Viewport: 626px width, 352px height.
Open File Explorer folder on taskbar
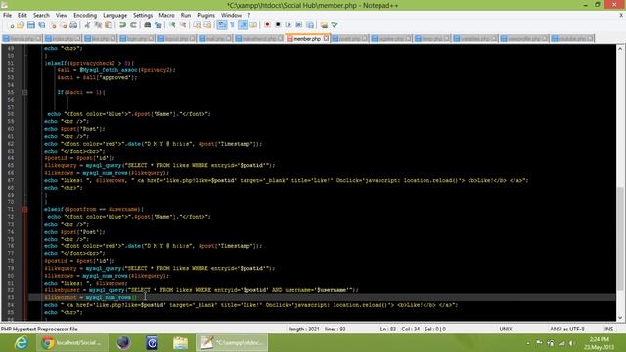pyautogui.click(x=180, y=343)
